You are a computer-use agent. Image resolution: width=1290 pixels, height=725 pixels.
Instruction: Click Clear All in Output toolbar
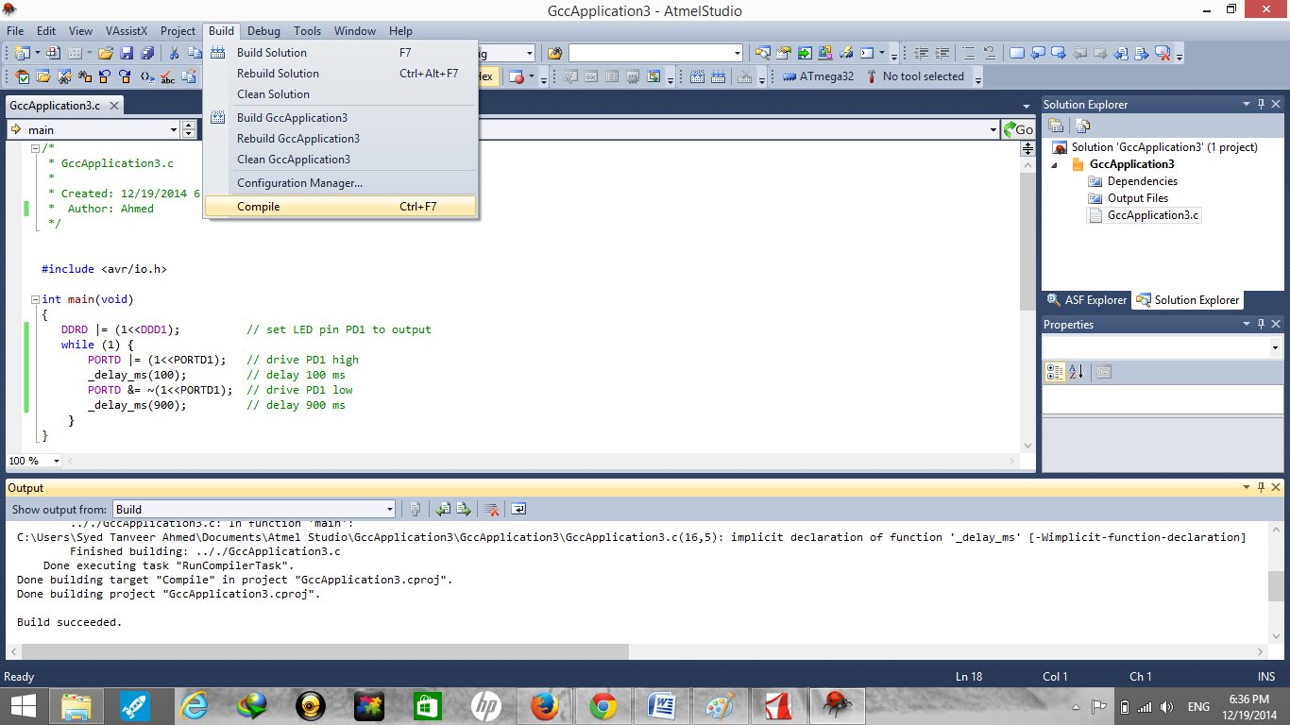pos(491,509)
